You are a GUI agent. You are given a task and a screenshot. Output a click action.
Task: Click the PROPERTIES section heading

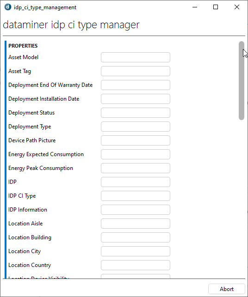23,46
